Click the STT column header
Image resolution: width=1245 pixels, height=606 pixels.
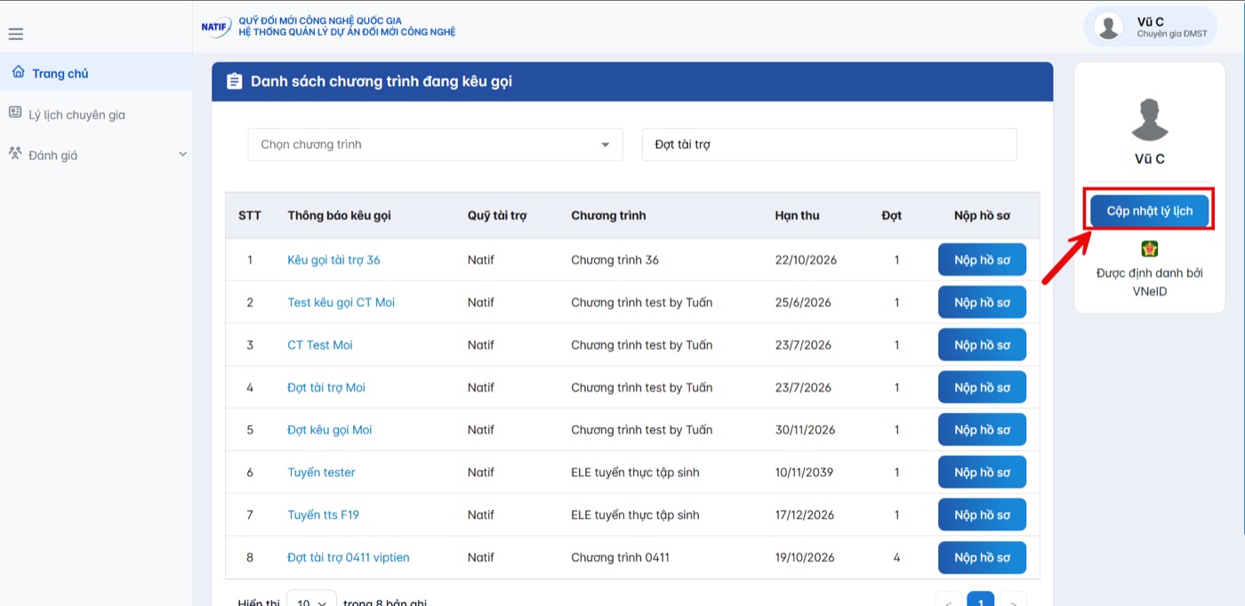click(250, 215)
